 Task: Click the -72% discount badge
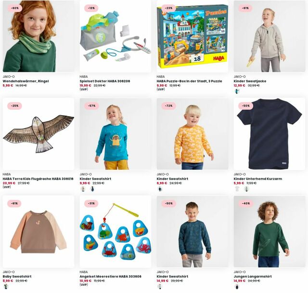tap(169, 106)
